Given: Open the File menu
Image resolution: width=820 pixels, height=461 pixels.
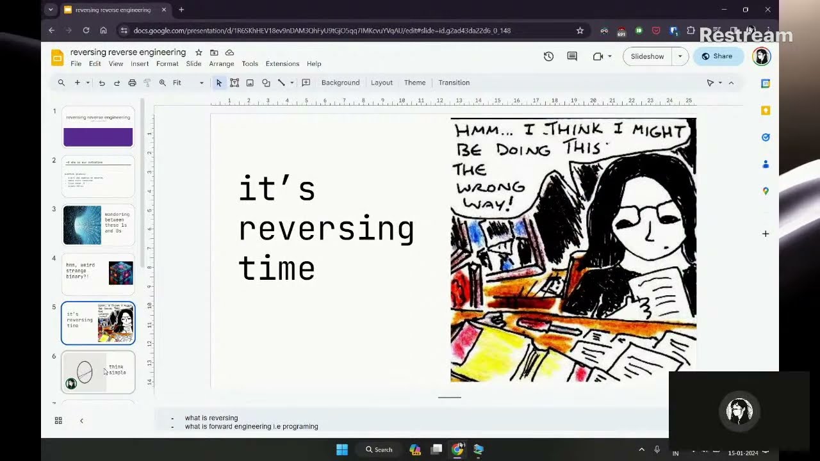Looking at the screenshot, I should (76, 64).
